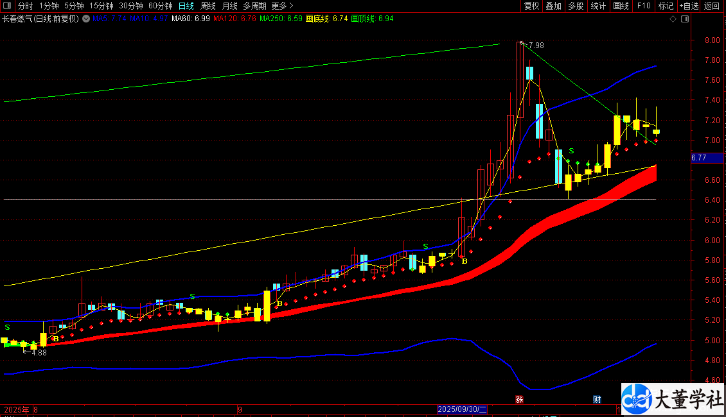Click the diamond icon above chart
This screenshot has height=417, width=726.
pyautogui.click(x=673, y=19)
